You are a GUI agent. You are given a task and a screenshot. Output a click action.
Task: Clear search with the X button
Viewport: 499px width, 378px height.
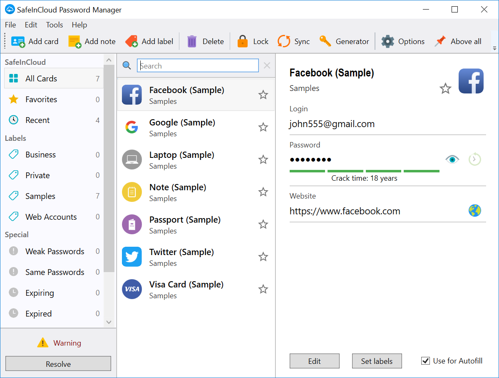pos(267,66)
